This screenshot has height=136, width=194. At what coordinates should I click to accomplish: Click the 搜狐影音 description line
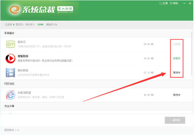[x=45, y=61]
